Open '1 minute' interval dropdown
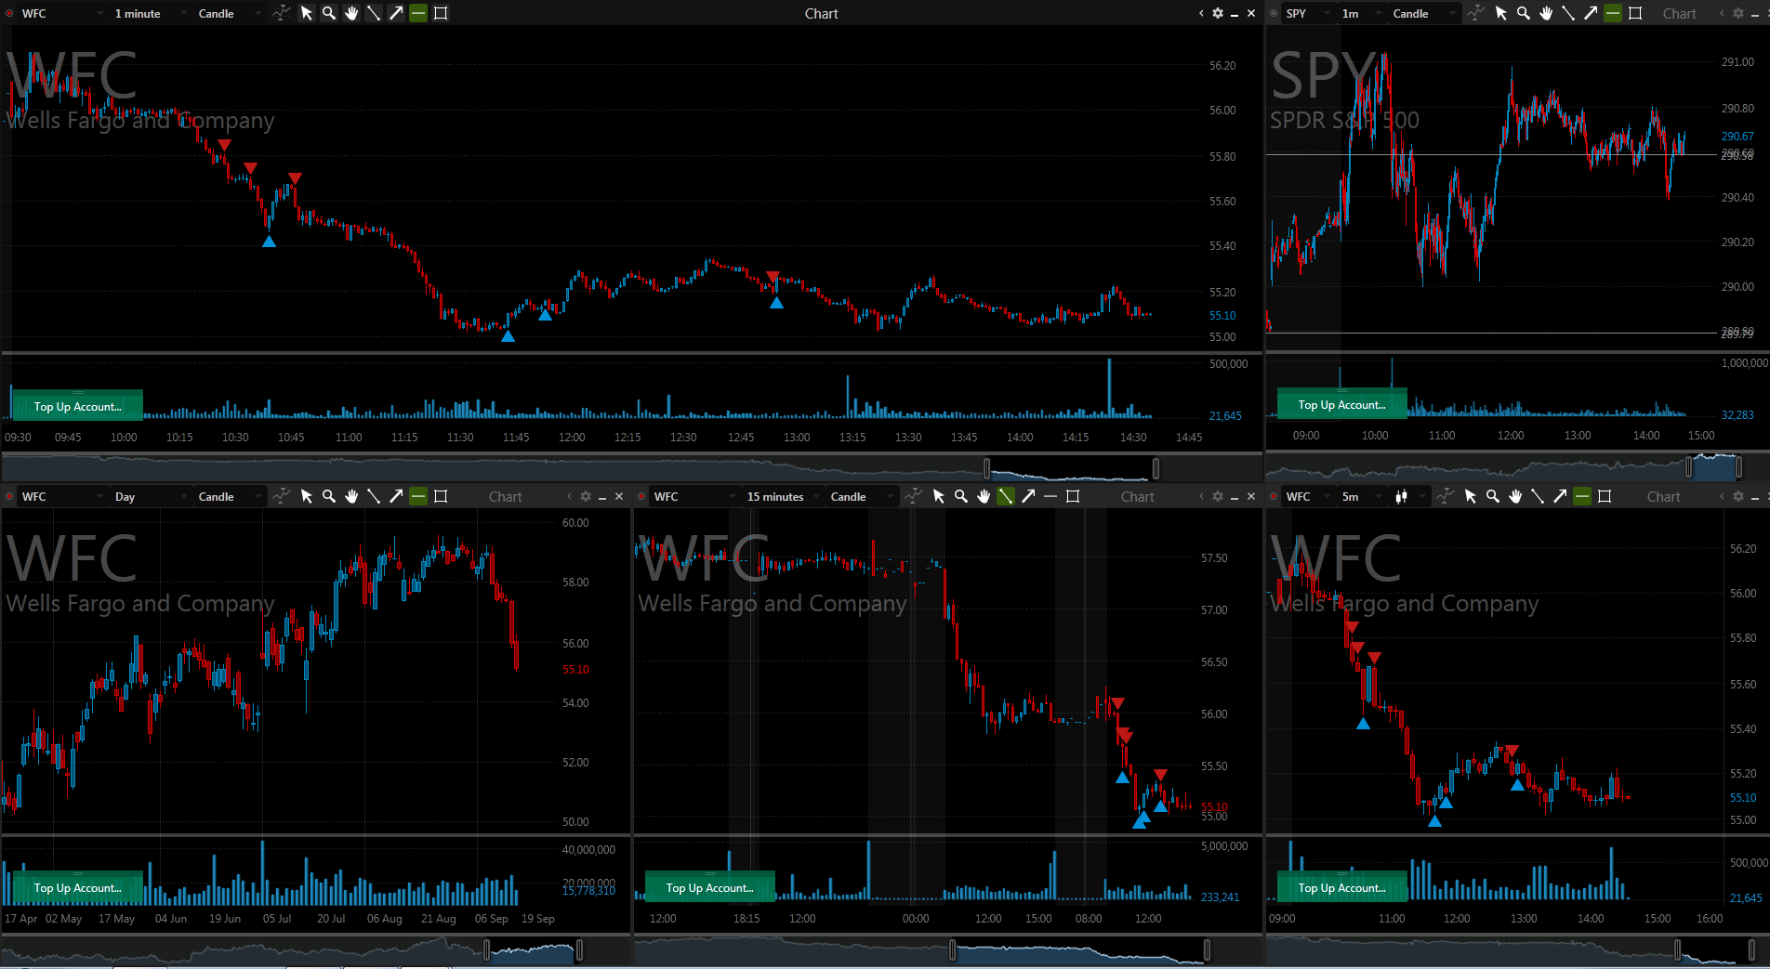The height and width of the screenshot is (969, 1770). (151, 13)
